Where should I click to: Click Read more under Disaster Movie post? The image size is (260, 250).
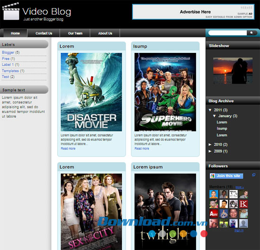tap(68, 148)
